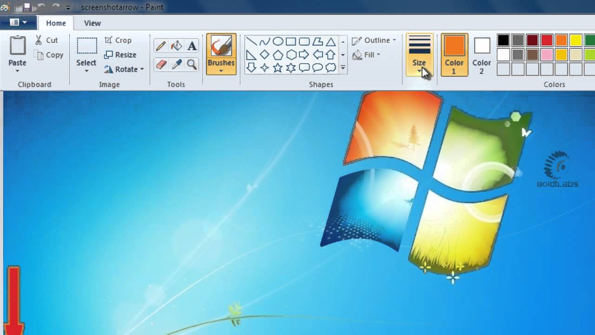Choose the Right arrow shape
This screenshot has width=595, height=335.
coord(304,54)
